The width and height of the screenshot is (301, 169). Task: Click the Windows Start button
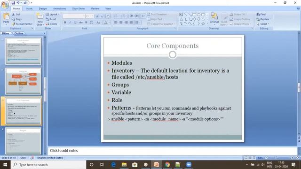[5, 165]
